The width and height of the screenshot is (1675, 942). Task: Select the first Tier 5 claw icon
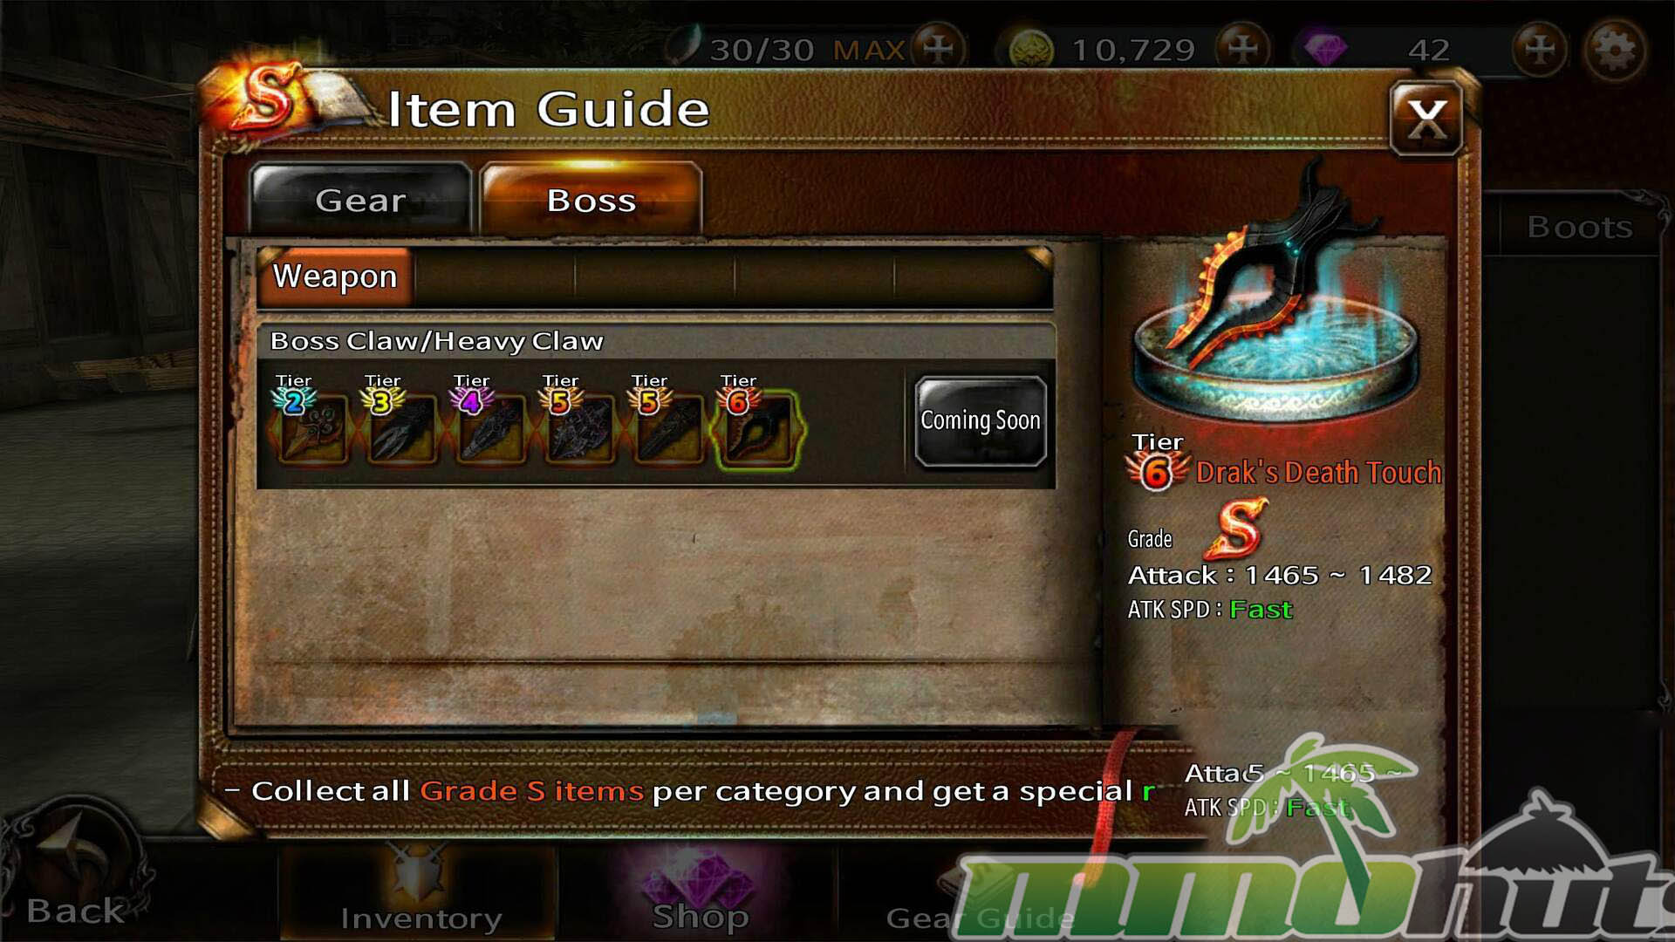point(579,428)
